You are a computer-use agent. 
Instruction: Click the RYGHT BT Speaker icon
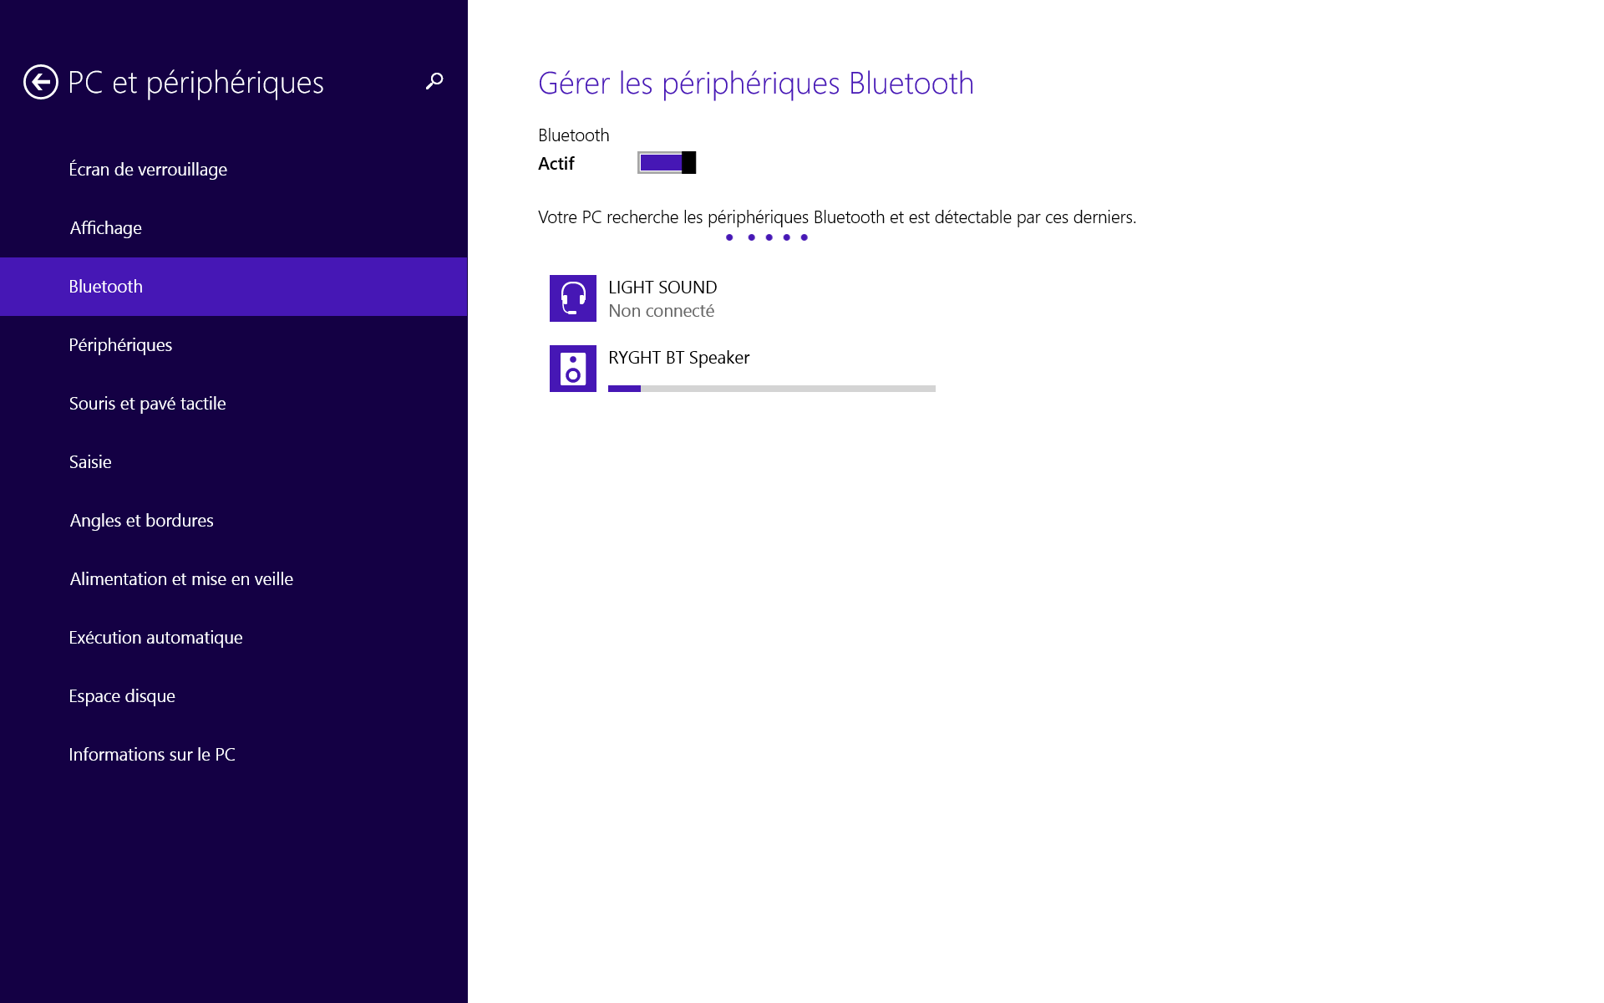point(574,369)
